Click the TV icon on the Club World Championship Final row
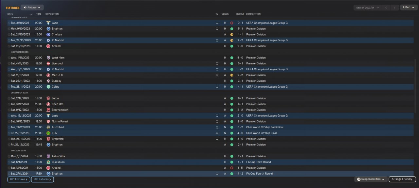 tap(217, 133)
